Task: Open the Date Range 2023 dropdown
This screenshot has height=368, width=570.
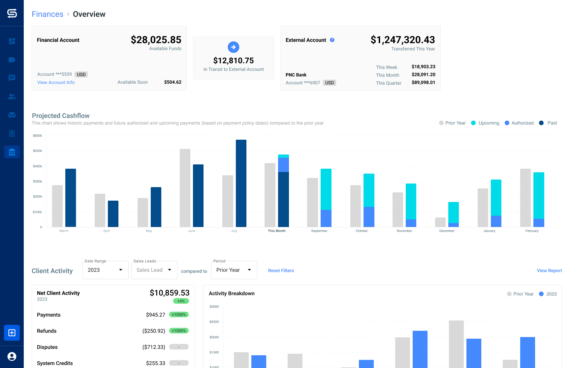Action: pos(105,270)
